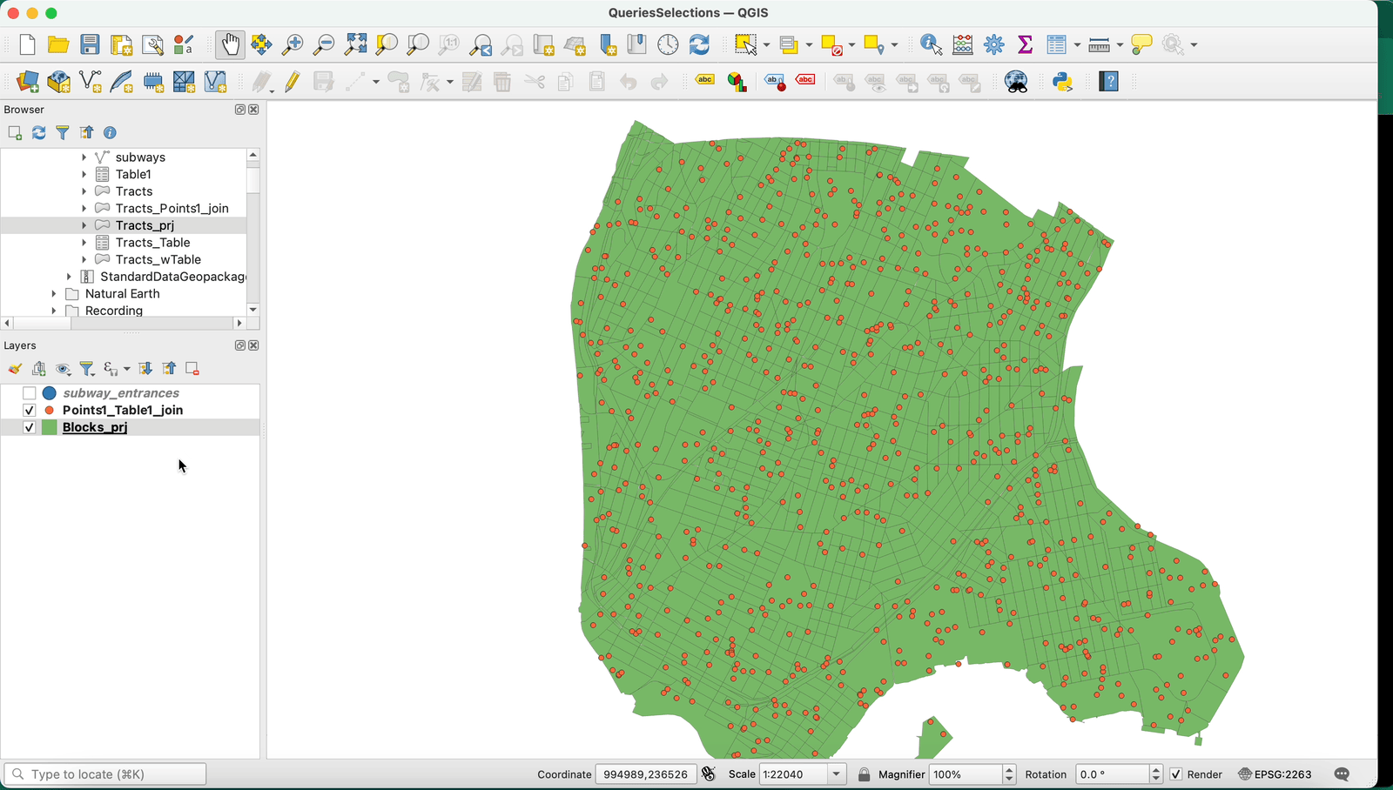Toggle the scale lock icon
The image size is (1393, 790).
864,774
